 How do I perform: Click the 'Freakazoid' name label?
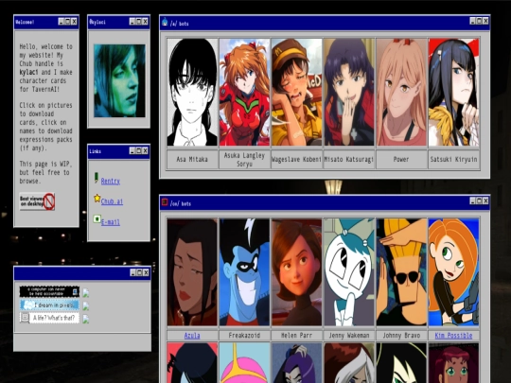tap(244, 335)
